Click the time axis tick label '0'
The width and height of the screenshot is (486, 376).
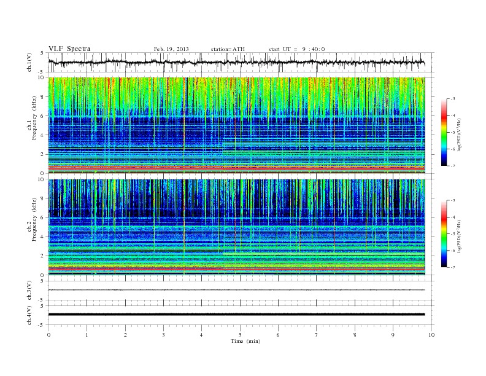tap(48, 335)
